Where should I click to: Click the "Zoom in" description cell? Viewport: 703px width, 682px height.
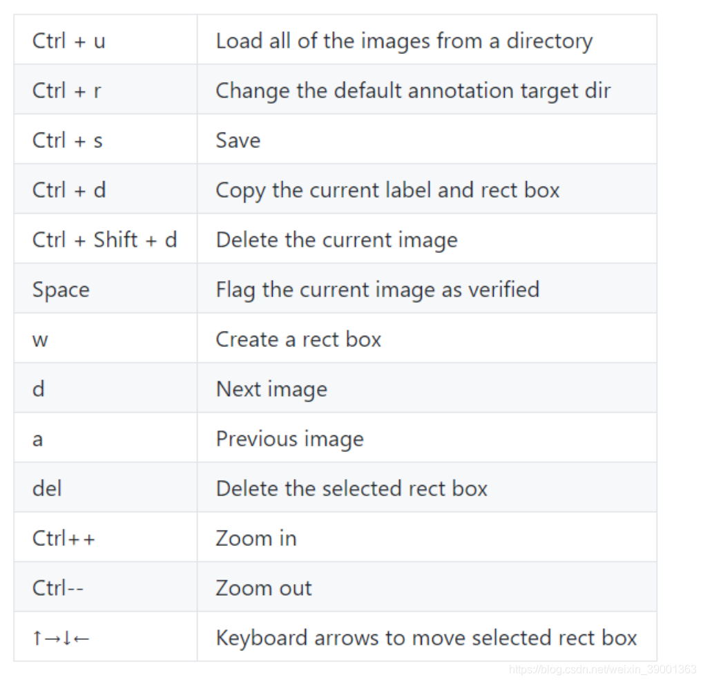coord(256,538)
